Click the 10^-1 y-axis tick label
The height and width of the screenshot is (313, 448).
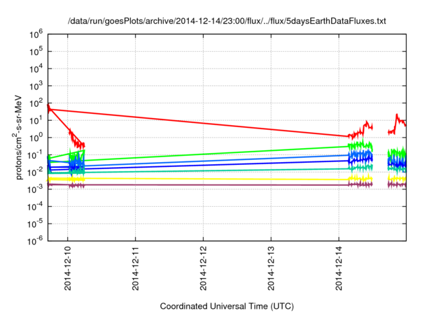[x=36, y=155]
